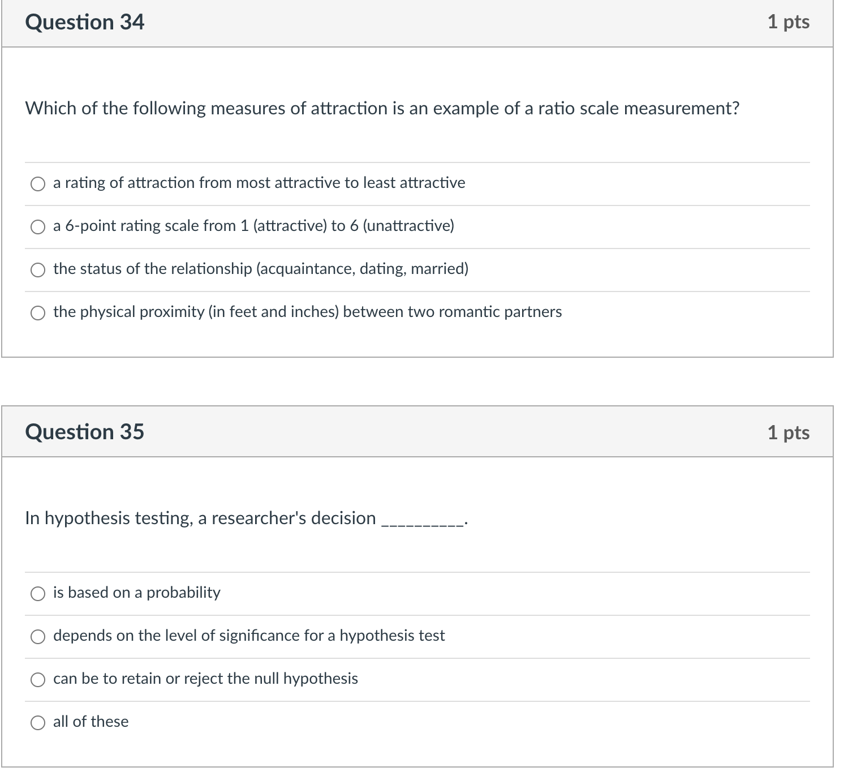Click the Question 34 header
Image resolution: width=844 pixels, height=780 pixels.
click(x=85, y=22)
